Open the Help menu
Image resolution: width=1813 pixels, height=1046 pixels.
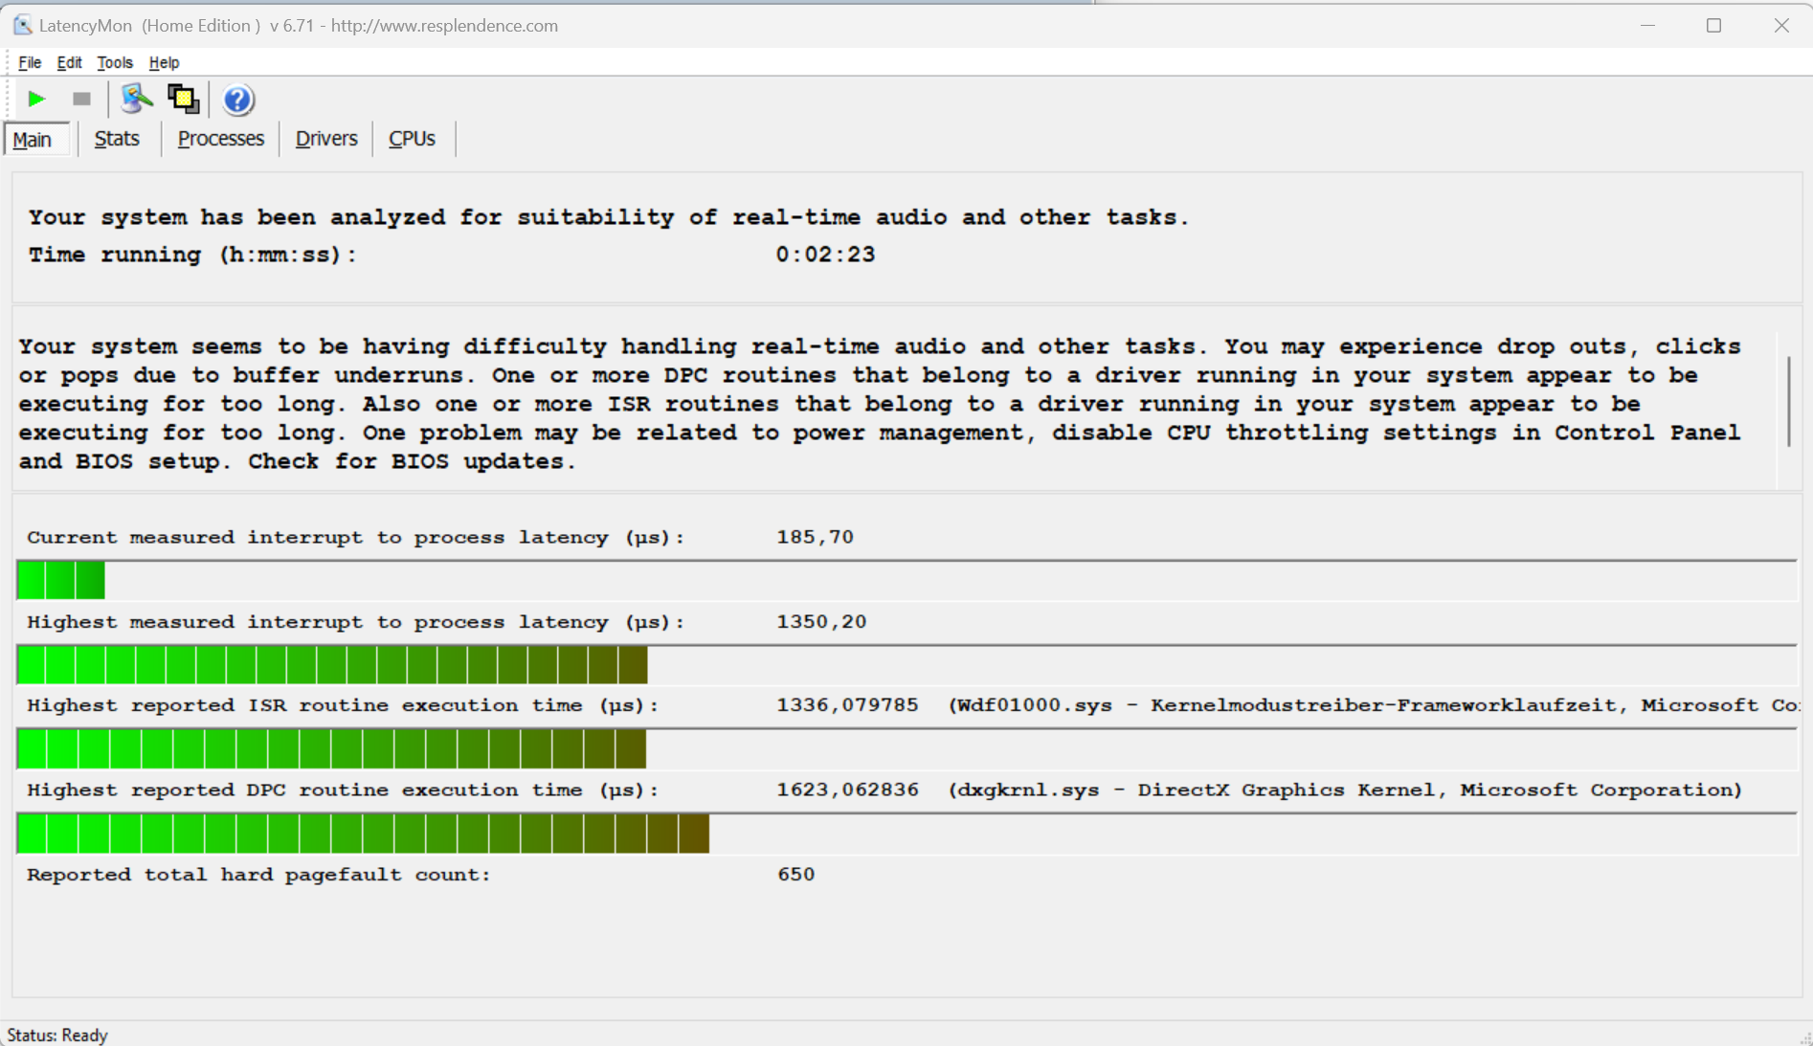[164, 62]
